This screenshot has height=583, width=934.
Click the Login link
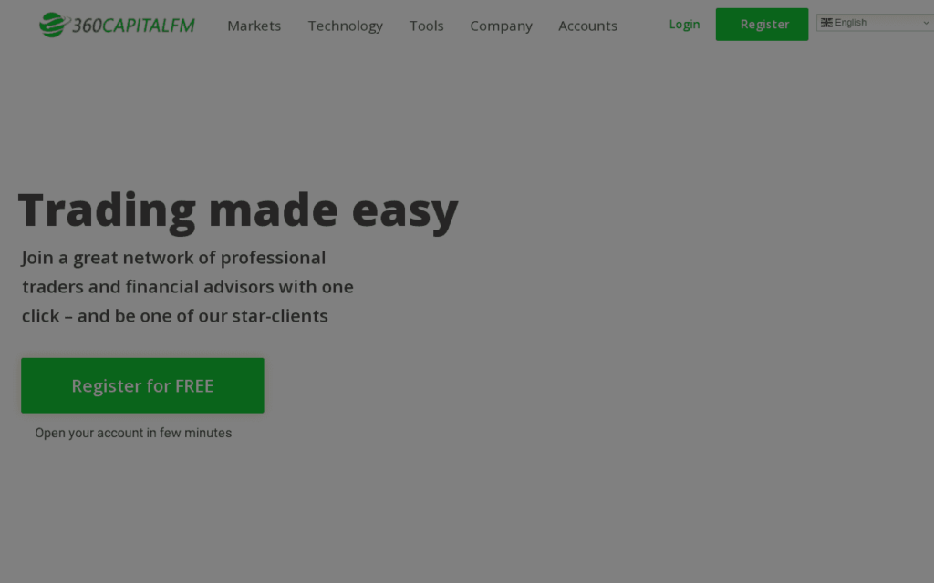click(x=684, y=25)
